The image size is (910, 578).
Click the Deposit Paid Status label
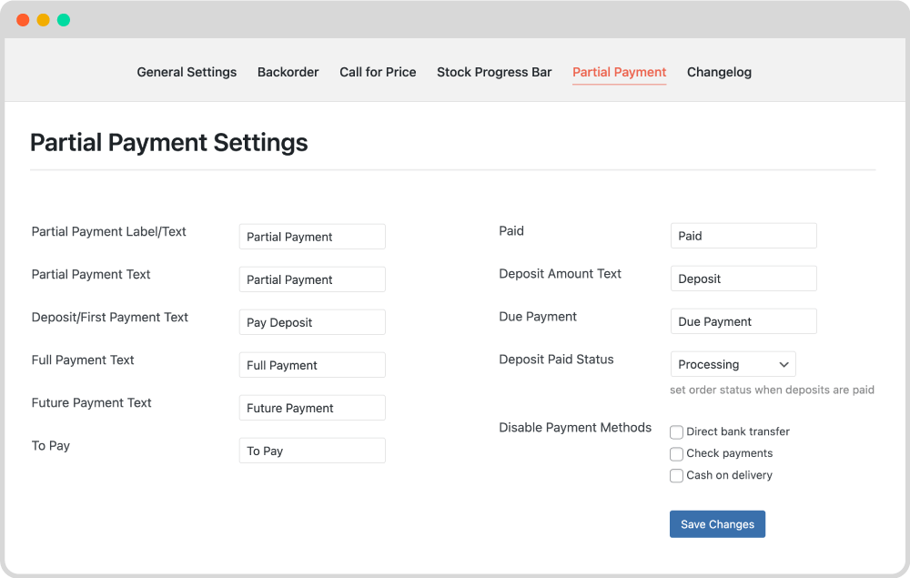click(x=556, y=360)
